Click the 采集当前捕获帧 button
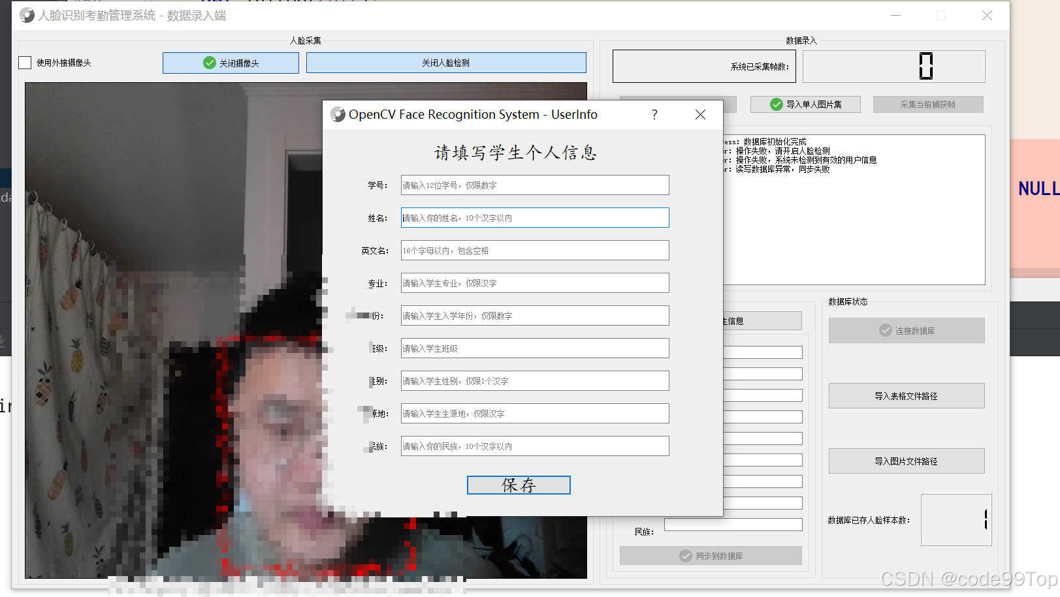The height and width of the screenshot is (597, 1060). tap(928, 104)
